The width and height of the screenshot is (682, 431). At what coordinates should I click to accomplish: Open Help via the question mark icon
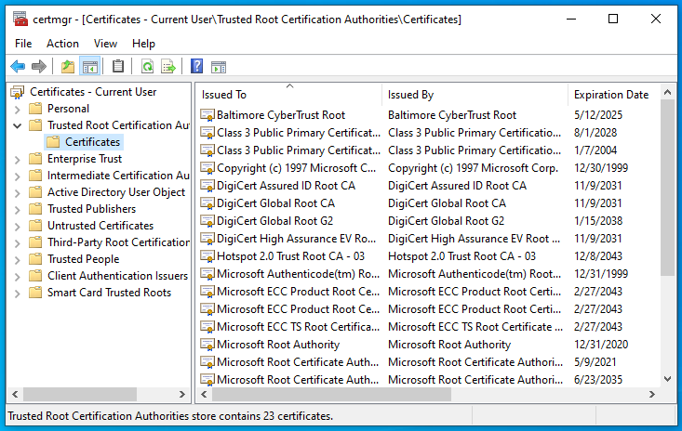pyautogui.click(x=196, y=66)
